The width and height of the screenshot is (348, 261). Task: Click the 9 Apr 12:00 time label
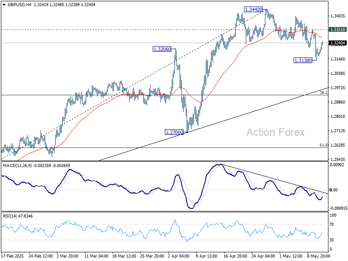pyautogui.click(x=206, y=256)
